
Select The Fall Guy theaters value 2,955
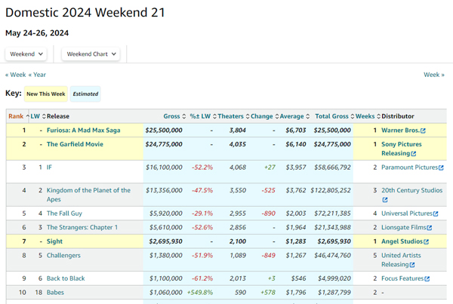point(238,213)
